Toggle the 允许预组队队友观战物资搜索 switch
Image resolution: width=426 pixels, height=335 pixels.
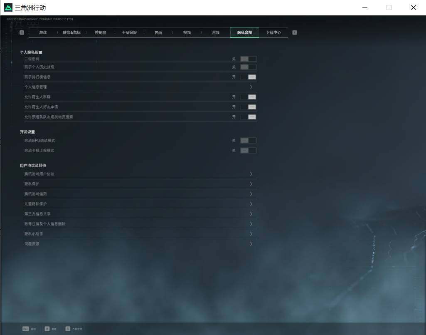pos(248,117)
